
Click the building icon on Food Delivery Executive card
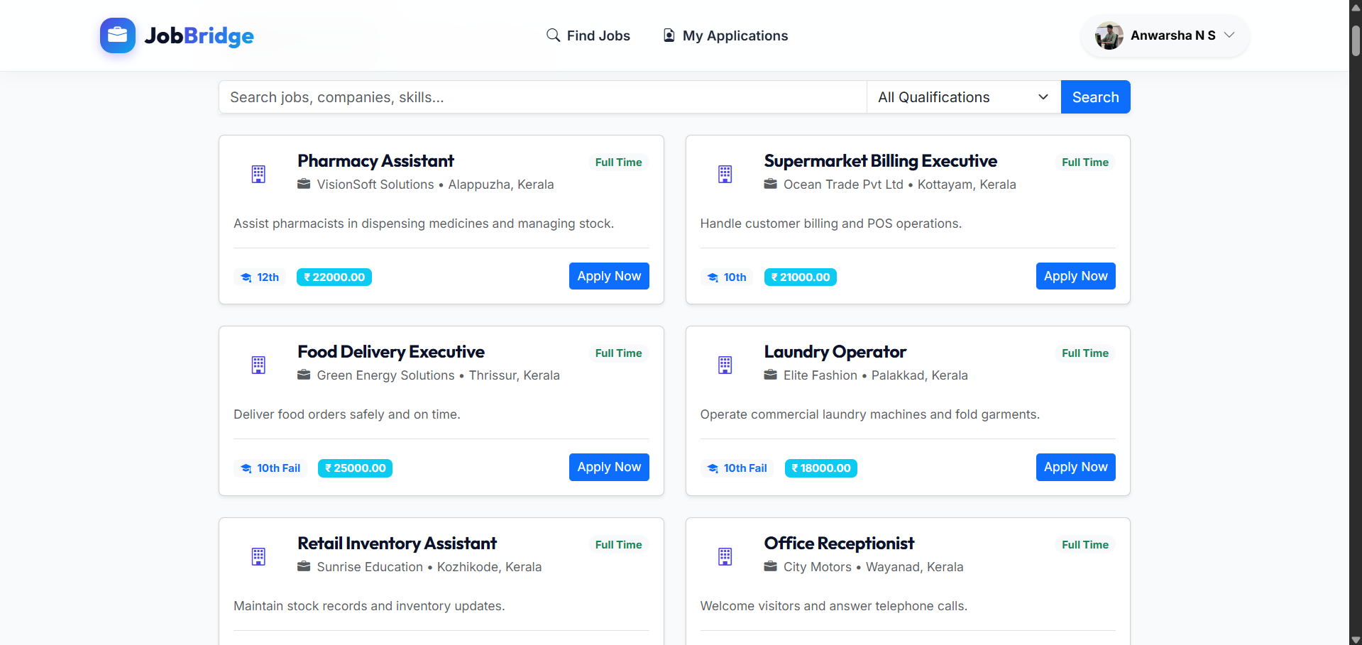point(258,365)
